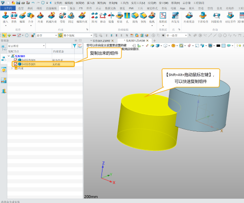Screen dimensions: 244x203
Task: Click the search field beside 显示所有
Action: (59, 46)
